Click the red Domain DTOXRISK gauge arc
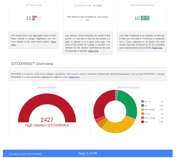176x158 pixels. [x=47, y=99]
